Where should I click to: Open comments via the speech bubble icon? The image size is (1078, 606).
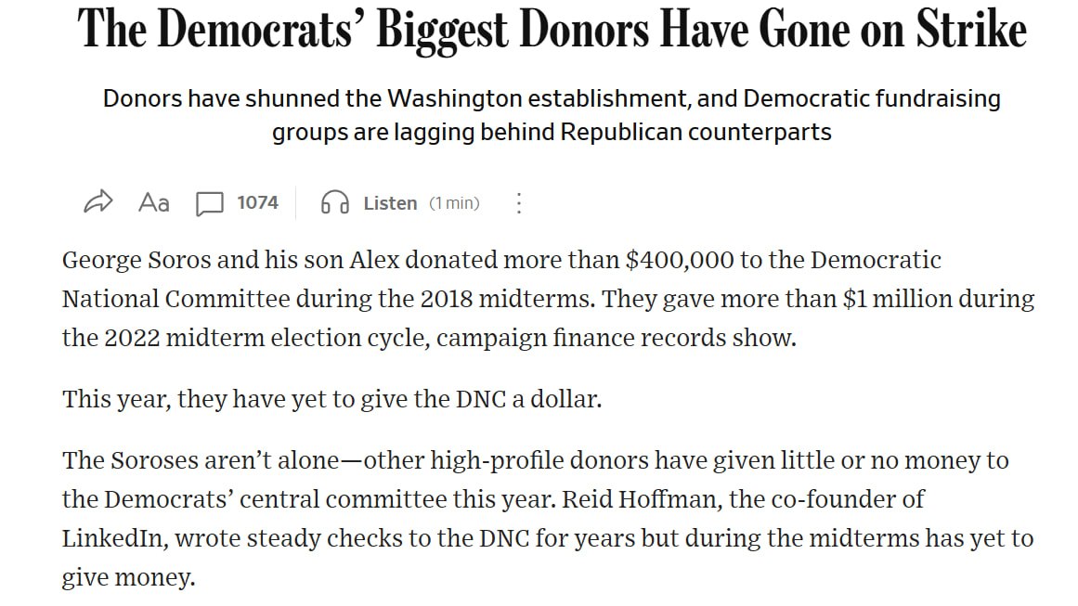tap(210, 204)
